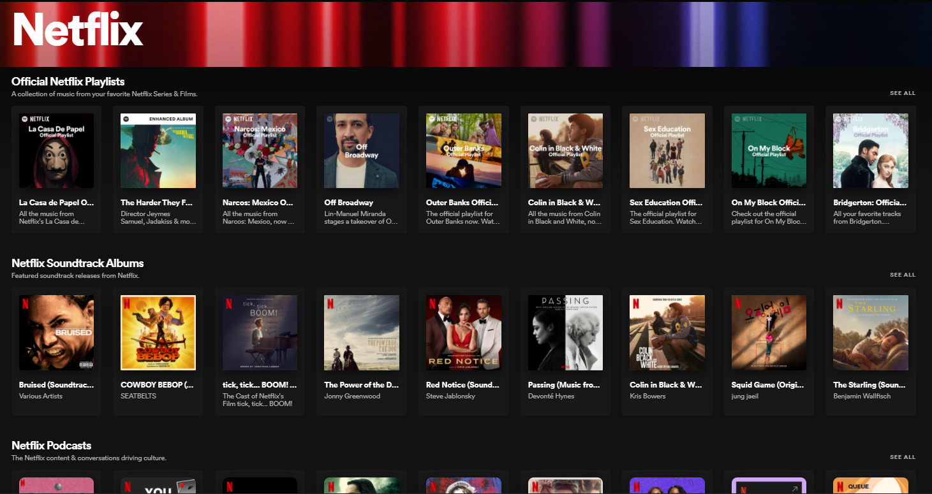
Task: Open the Bridgerton official playlist cover
Action: click(871, 151)
